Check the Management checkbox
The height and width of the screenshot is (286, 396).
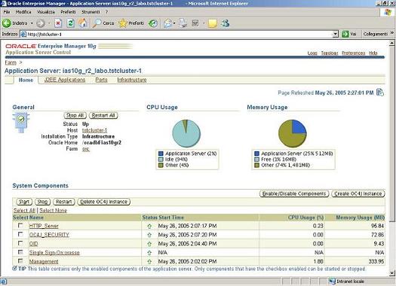20,261
